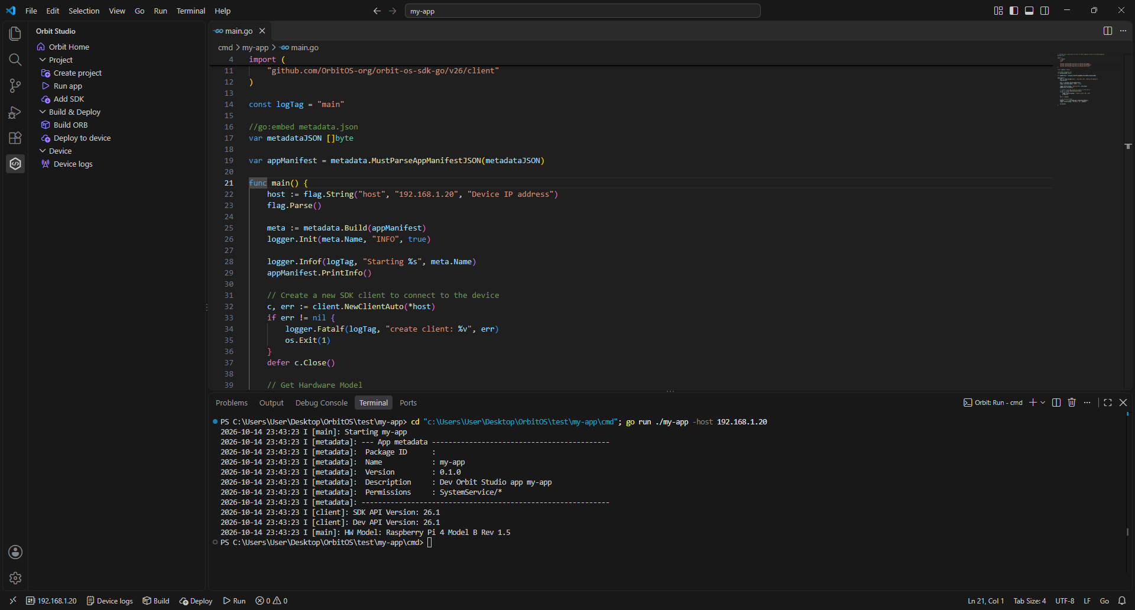Go back with navigation arrow
Image resolution: width=1135 pixels, height=610 pixels.
click(377, 11)
